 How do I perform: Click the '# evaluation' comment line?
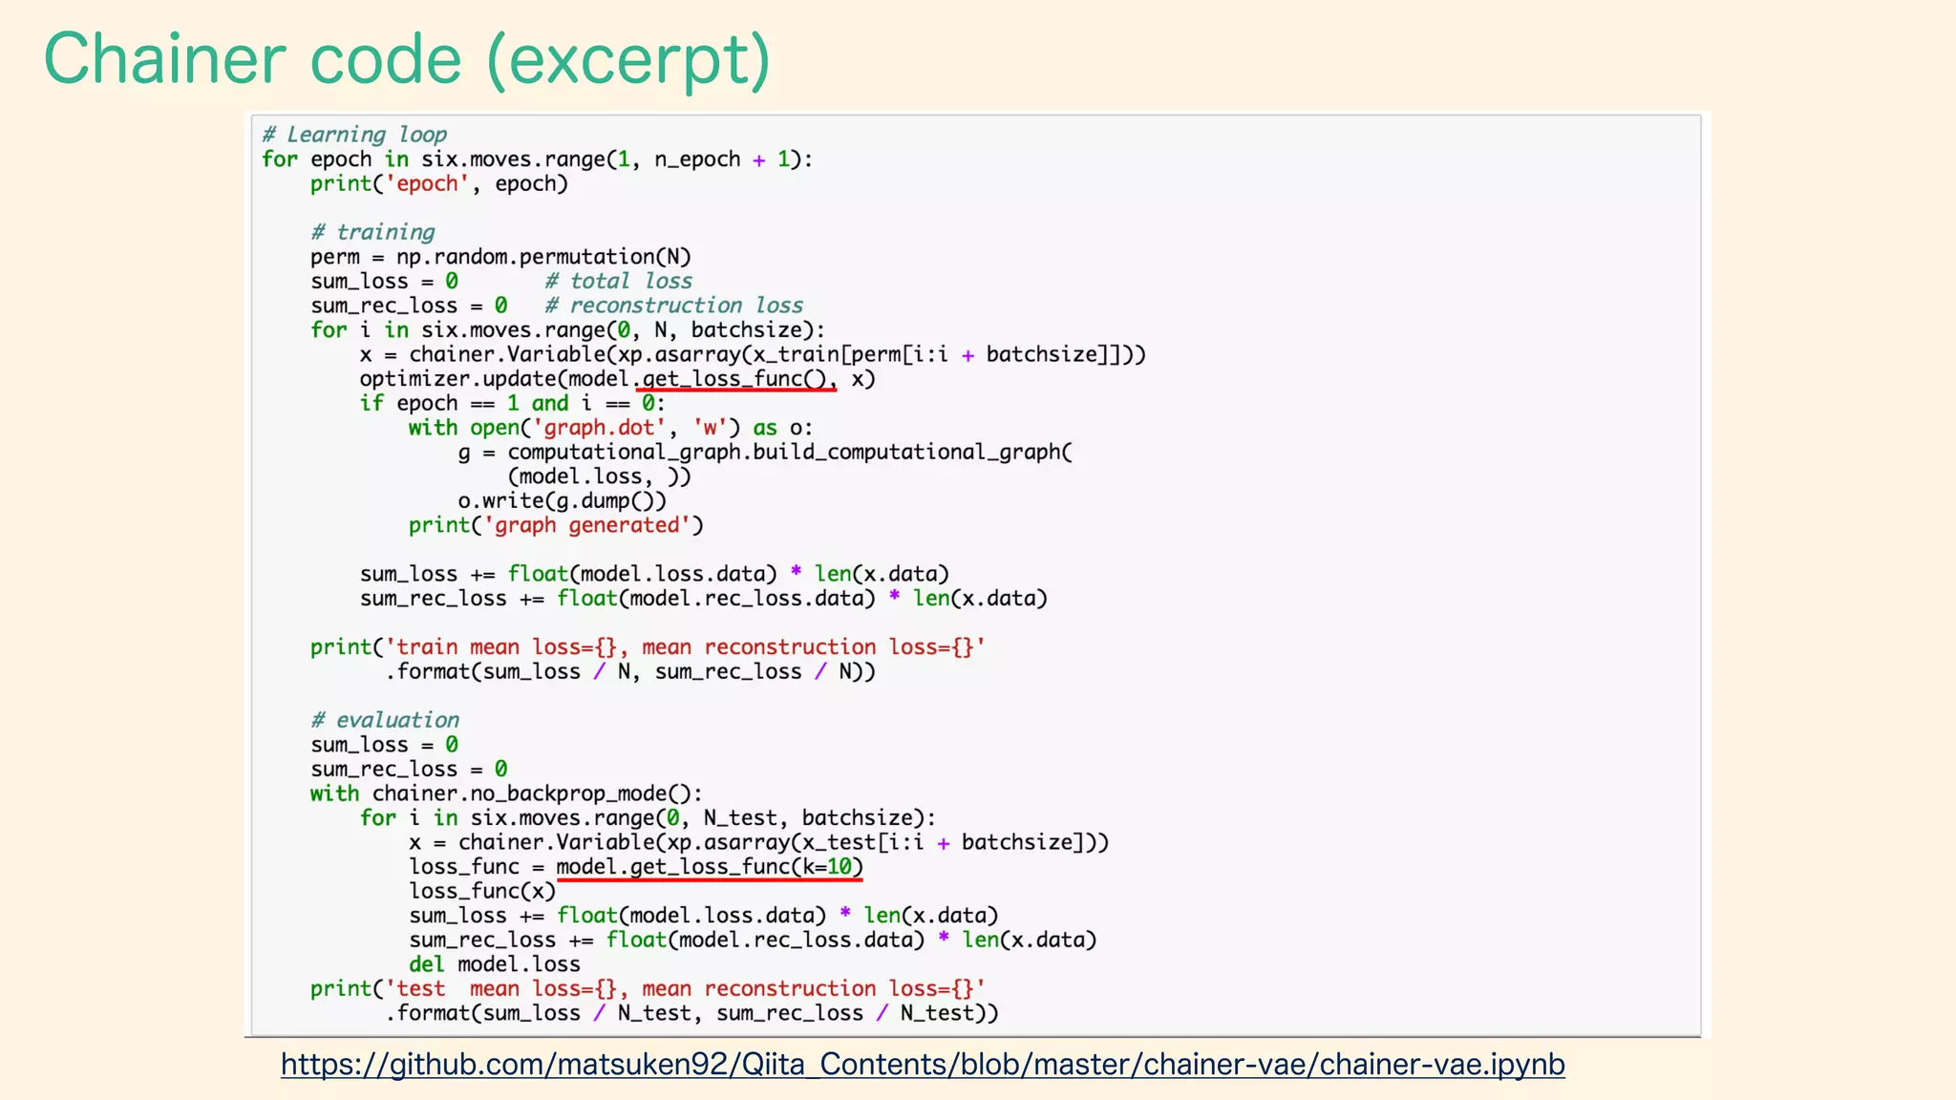pos(385,720)
